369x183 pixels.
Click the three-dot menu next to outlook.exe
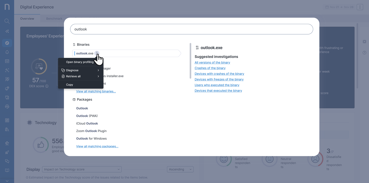97,53
